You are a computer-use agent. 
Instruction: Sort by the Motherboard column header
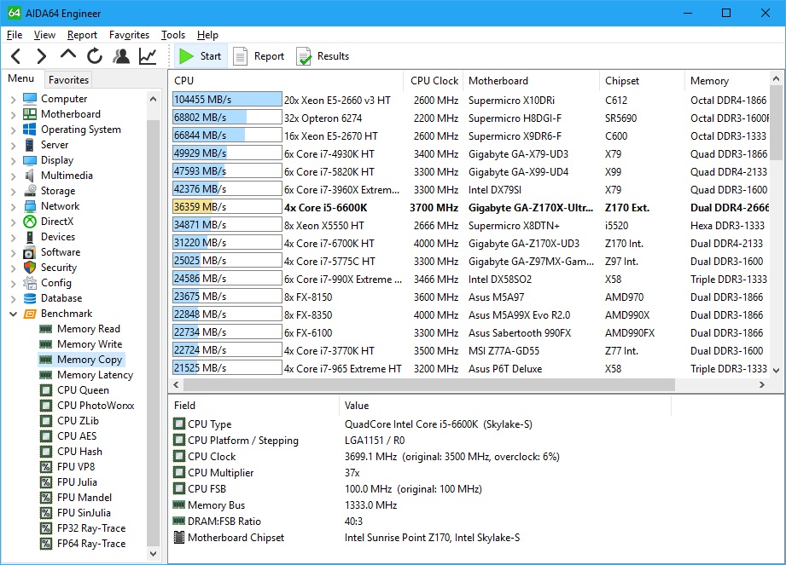[x=531, y=81]
